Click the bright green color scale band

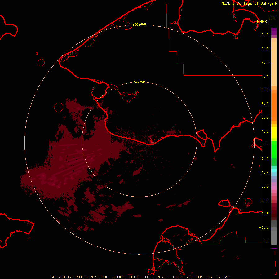(x=274, y=149)
